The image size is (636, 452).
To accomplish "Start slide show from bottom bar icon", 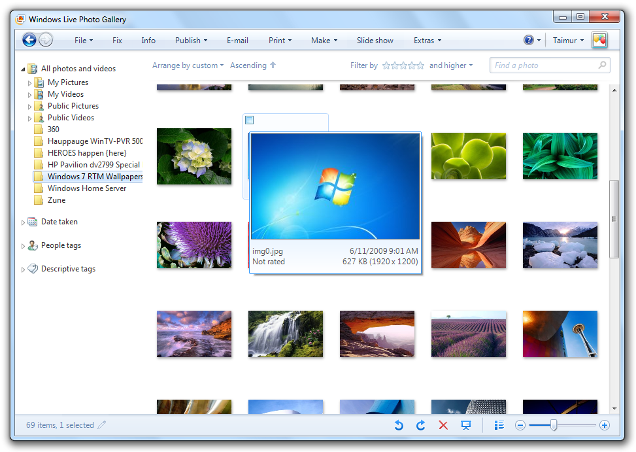I will click(x=466, y=425).
